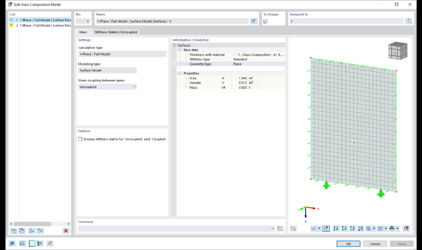
Task: Click the OK button
Action: pyautogui.click(x=348, y=244)
